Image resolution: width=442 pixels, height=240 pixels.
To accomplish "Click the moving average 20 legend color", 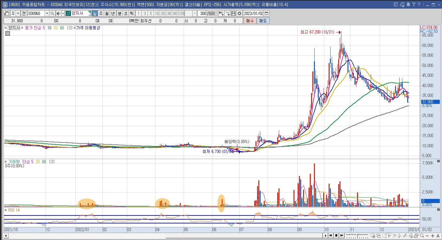I will tap(56, 28).
